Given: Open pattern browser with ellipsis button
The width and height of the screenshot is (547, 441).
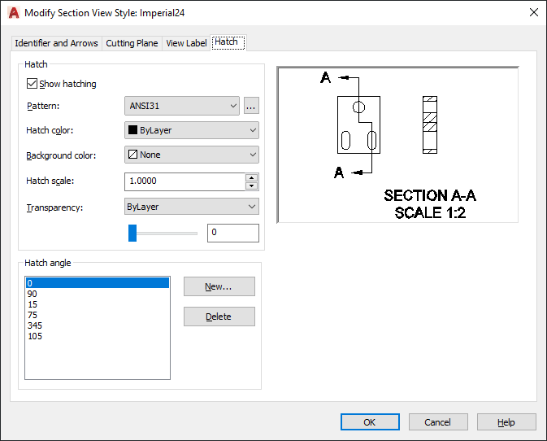Looking at the screenshot, I should click(x=251, y=106).
